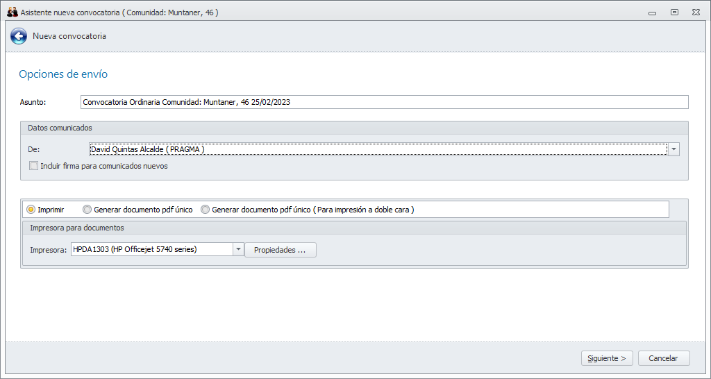Click the app icon in the title bar

click(12, 12)
